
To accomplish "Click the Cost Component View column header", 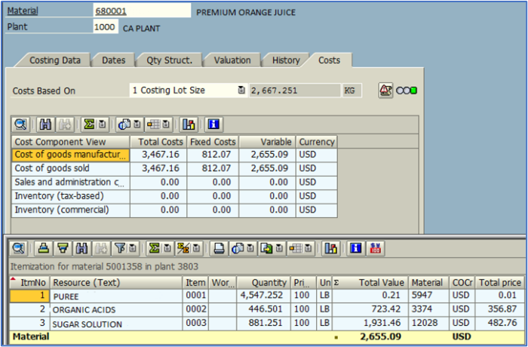I will click(70, 142).
